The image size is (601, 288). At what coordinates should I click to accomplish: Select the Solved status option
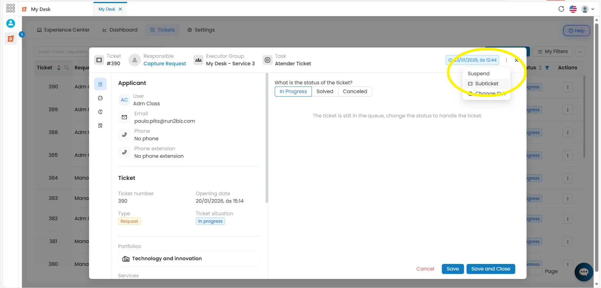(325, 92)
